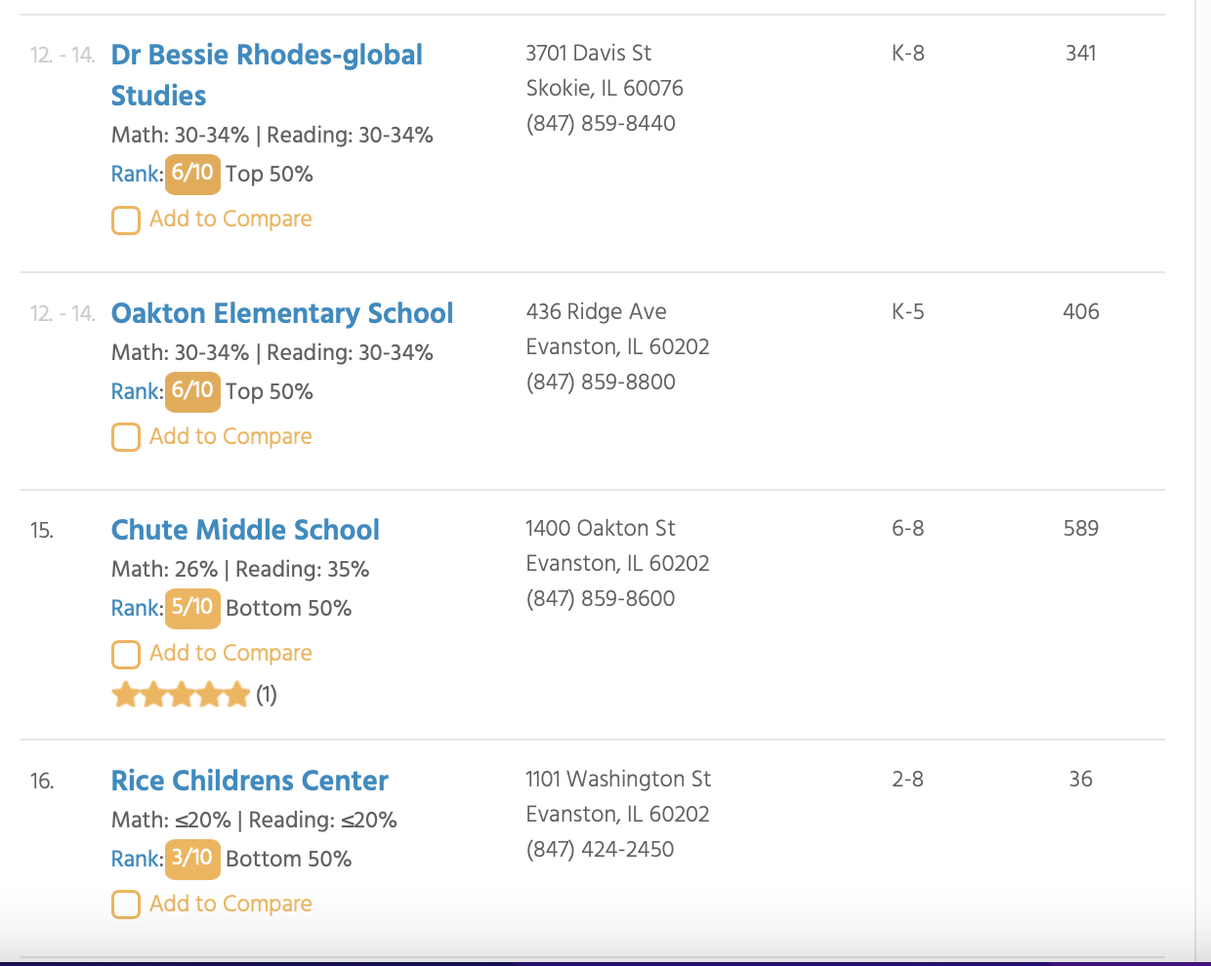The height and width of the screenshot is (966, 1211).
Task: Check Add to Compare for Rice Childrens Center
Action: click(x=126, y=905)
